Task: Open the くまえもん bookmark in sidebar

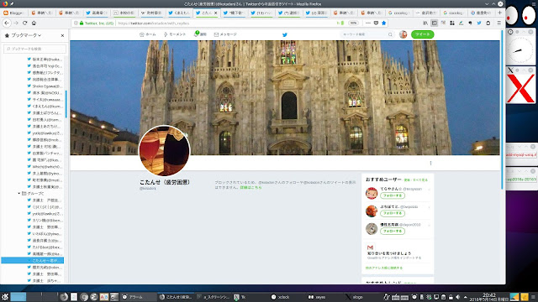Action: (45, 107)
